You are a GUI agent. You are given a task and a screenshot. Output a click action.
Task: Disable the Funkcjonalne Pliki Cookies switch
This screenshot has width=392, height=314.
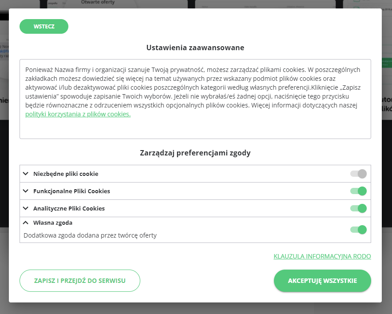[358, 191]
